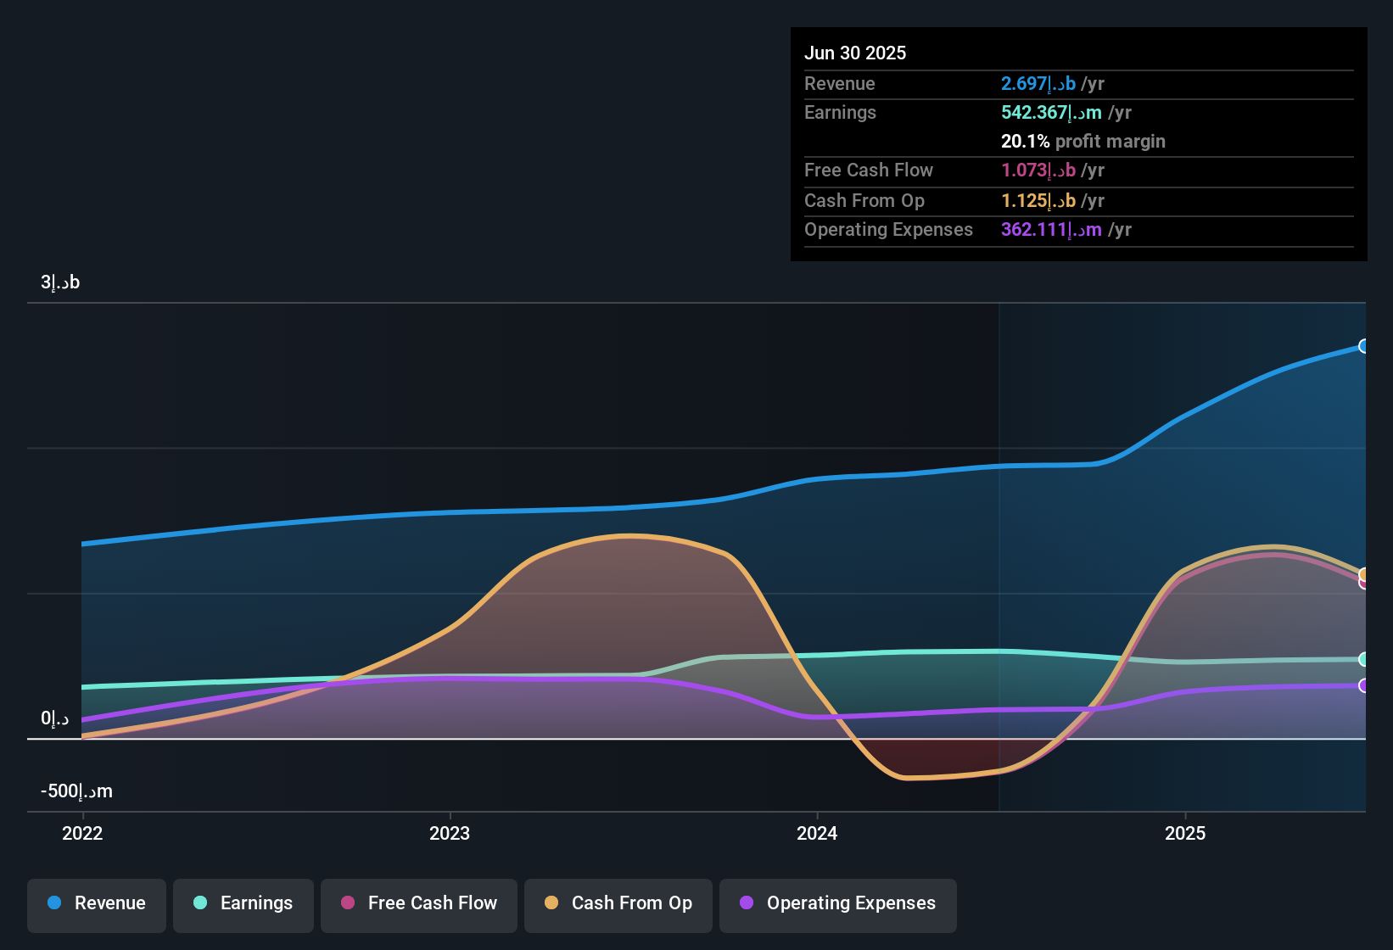Toggle the Earnings series visibility
Screen dimensions: 1393x950
243,905
